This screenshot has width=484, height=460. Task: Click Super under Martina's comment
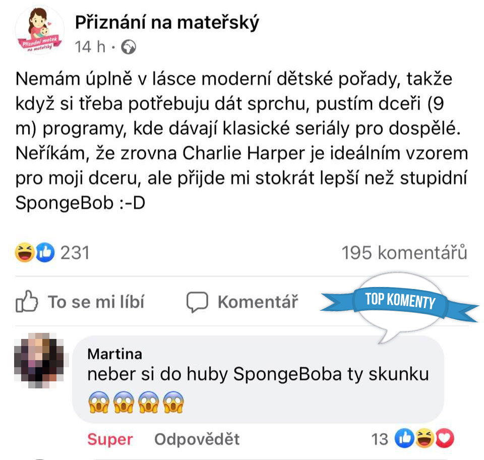point(110,439)
